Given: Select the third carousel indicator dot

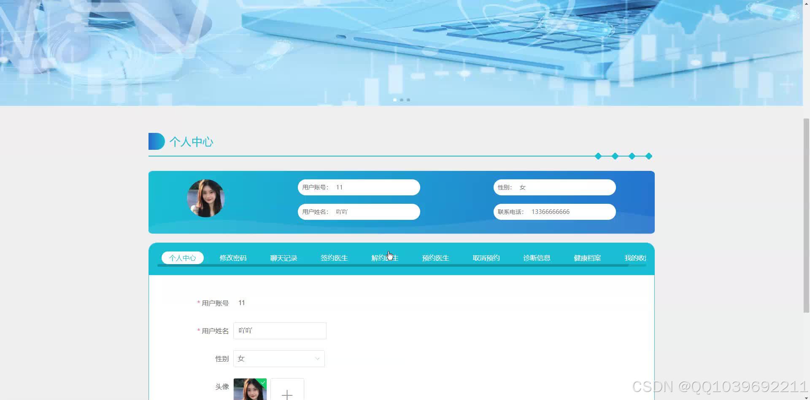Looking at the screenshot, I should 408,100.
